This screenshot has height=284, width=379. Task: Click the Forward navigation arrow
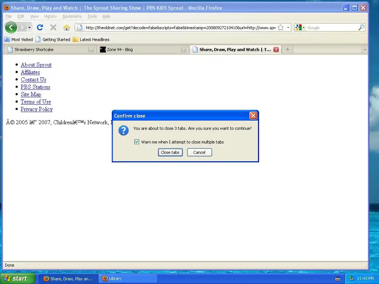(22, 27)
